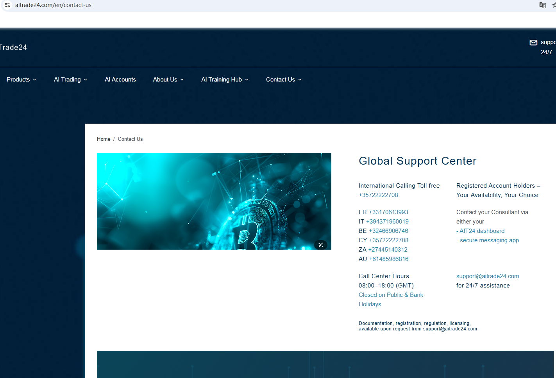
Task: Expand the AI Training Hub chevron
Action: [247, 80]
